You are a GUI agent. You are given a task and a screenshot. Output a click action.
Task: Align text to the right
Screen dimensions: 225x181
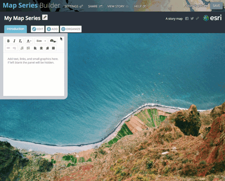click(48, 48)
